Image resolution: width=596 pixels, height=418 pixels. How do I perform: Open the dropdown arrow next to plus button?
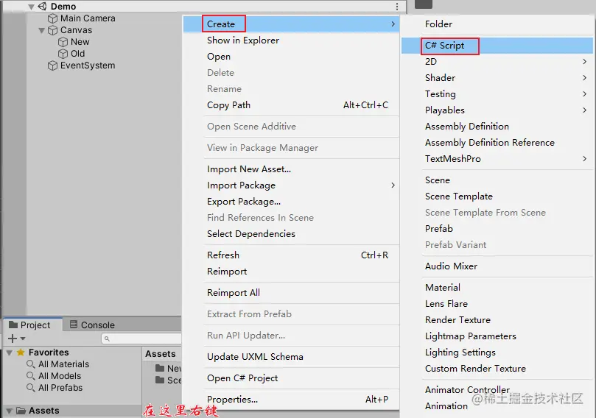coord(23,339)
